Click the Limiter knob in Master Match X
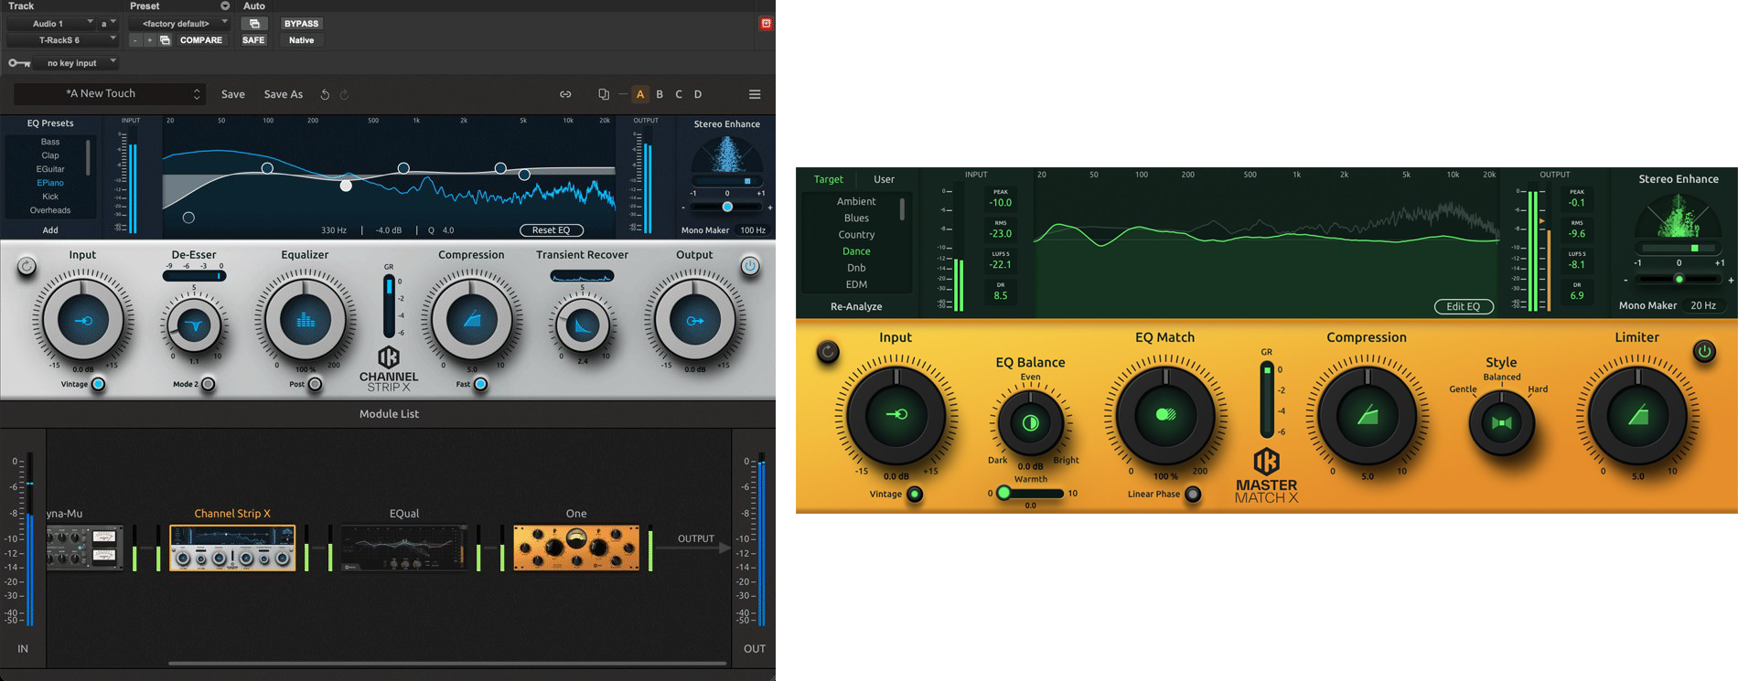This screenshot has width=1738, height=681. point(1637,416)
